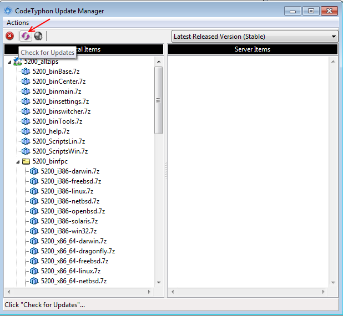Select 5200_i386-darwin.7z in the tree

70,171
